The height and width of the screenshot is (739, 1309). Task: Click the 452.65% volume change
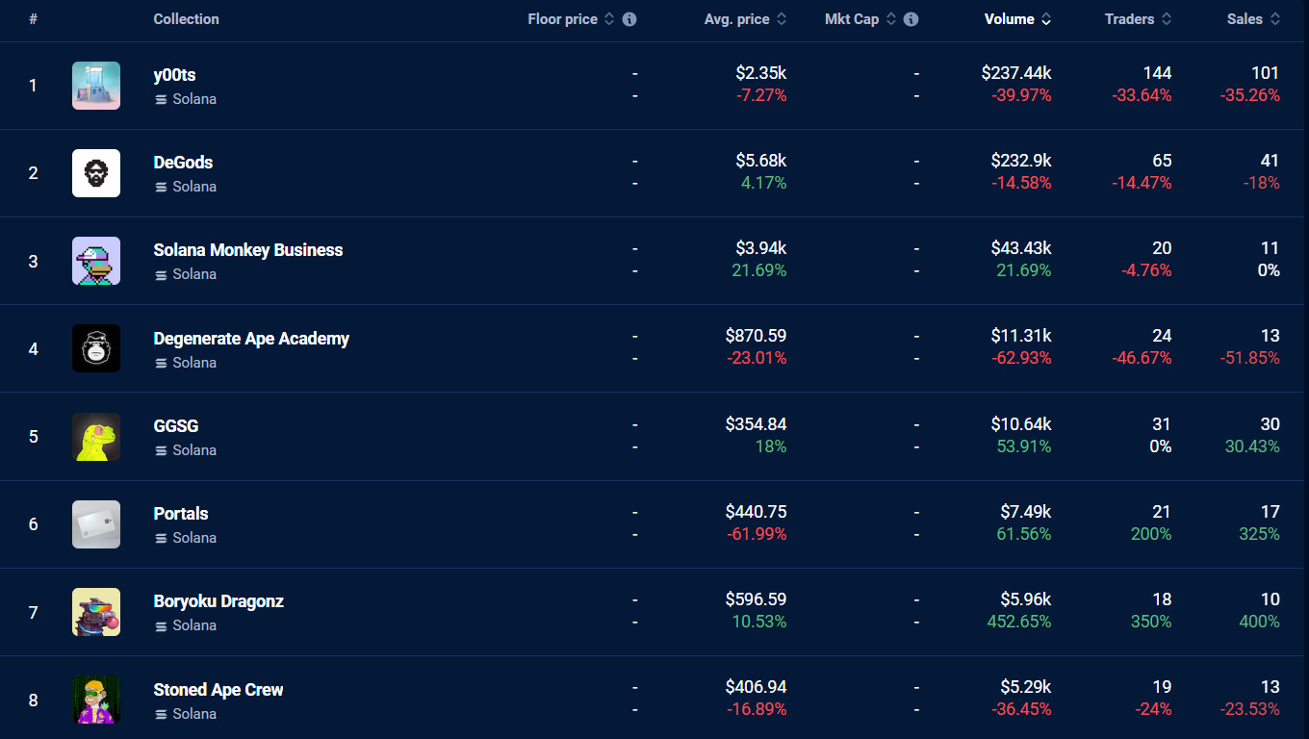(x=1019, y=622)
